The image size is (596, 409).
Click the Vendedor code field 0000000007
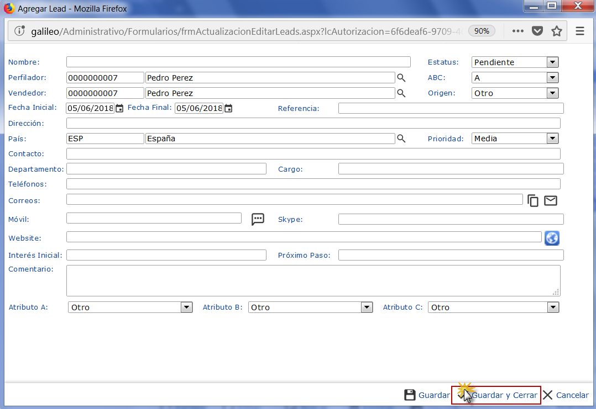[x=105, y=93]
